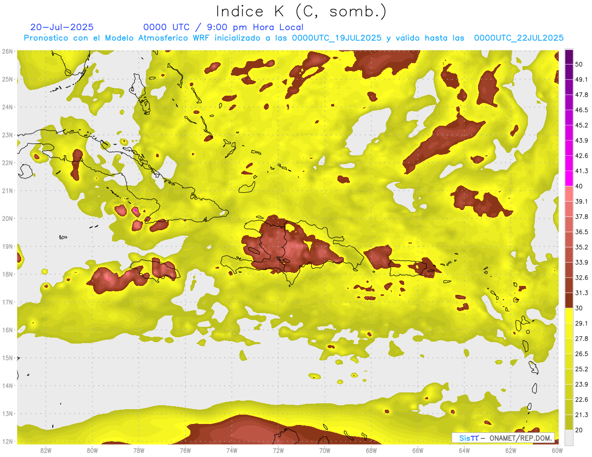Click the "36.5" color scale value
Viewport: 592px width, 457px height.
coord(581,232)
